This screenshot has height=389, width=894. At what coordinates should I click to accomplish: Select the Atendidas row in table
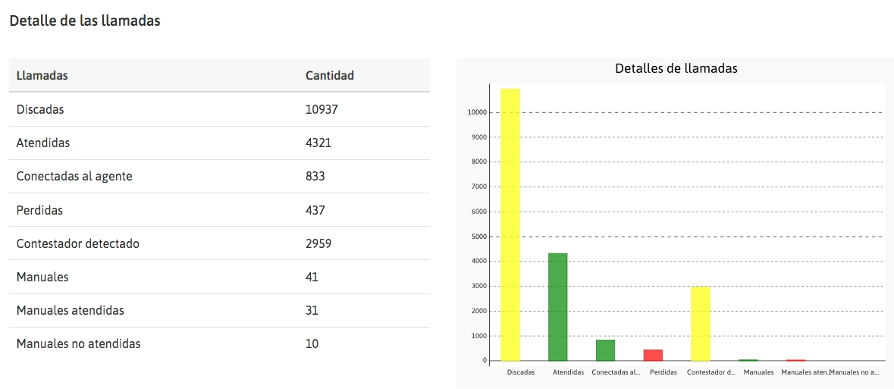click(219, 143)
